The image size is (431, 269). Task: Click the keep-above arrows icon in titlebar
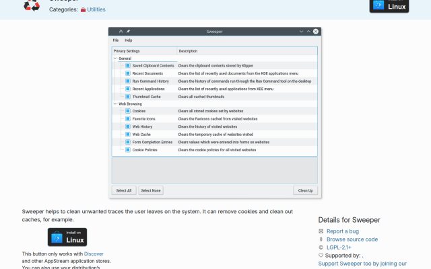121,32
